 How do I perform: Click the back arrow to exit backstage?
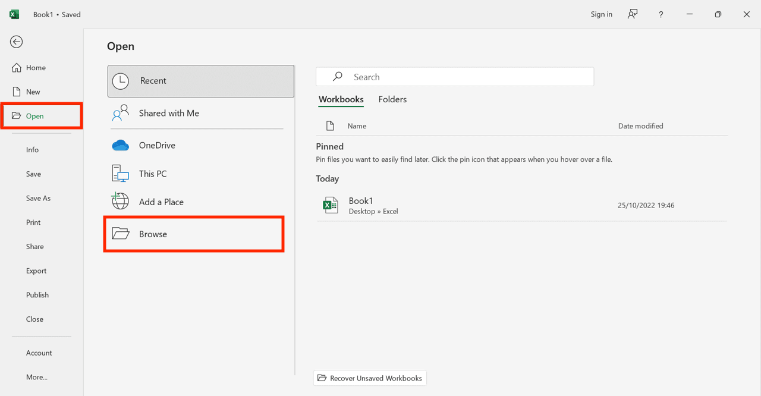pos(17,42)
